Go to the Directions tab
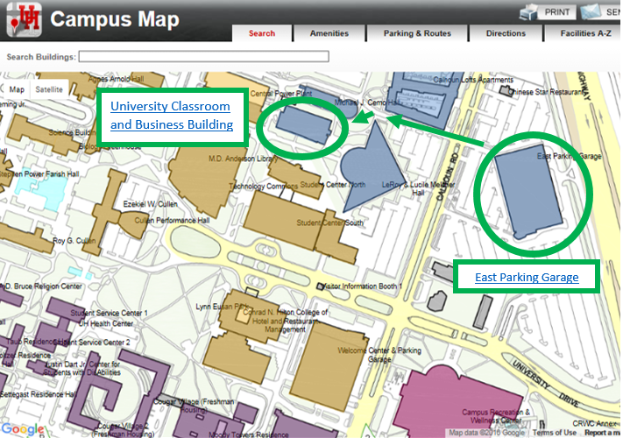Screen dimensions: 623x438 [506, 34]
